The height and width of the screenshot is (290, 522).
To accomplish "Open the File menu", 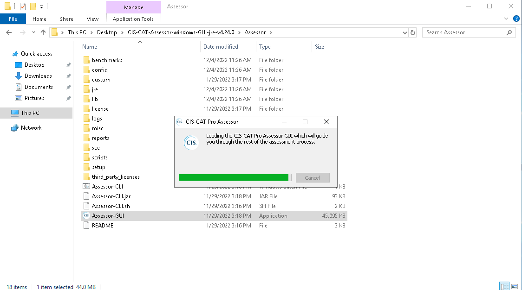I will (x=13, y=19).
